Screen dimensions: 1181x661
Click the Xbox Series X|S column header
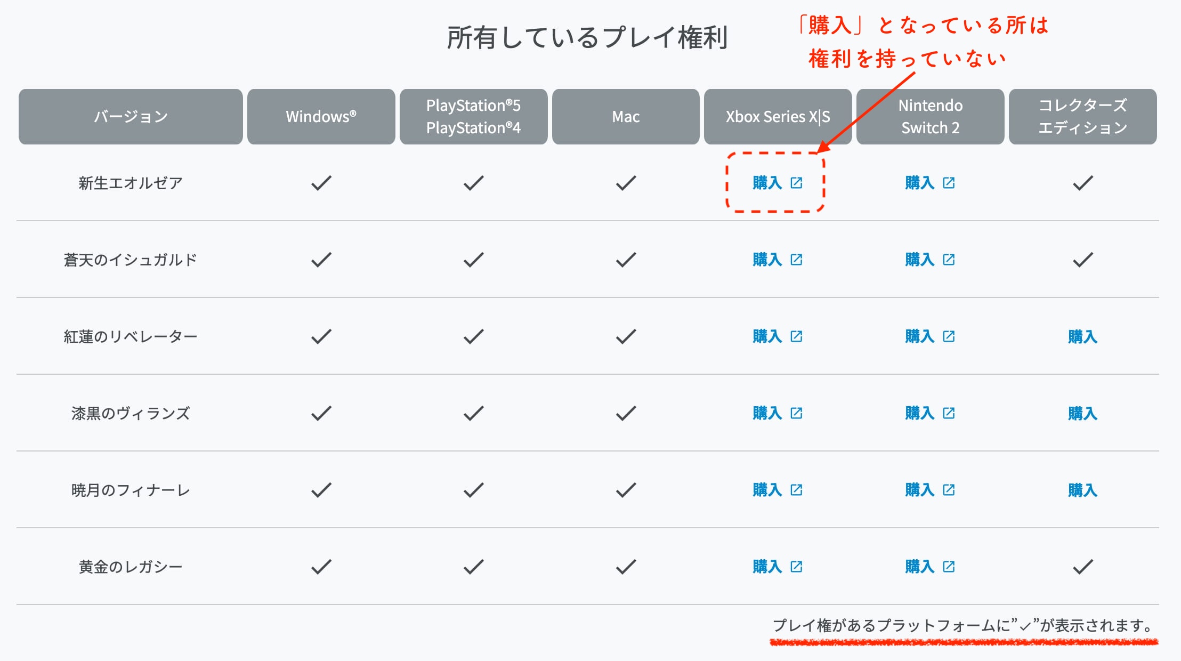point(778,117)
